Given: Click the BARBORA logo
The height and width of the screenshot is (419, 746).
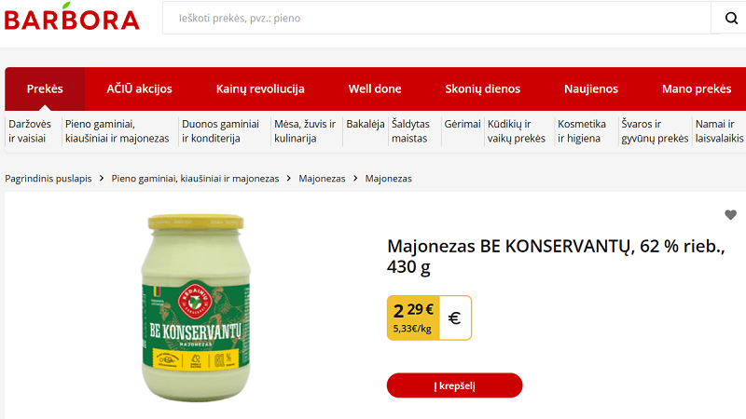Looking at the screenshot, I should pos(72,18).
